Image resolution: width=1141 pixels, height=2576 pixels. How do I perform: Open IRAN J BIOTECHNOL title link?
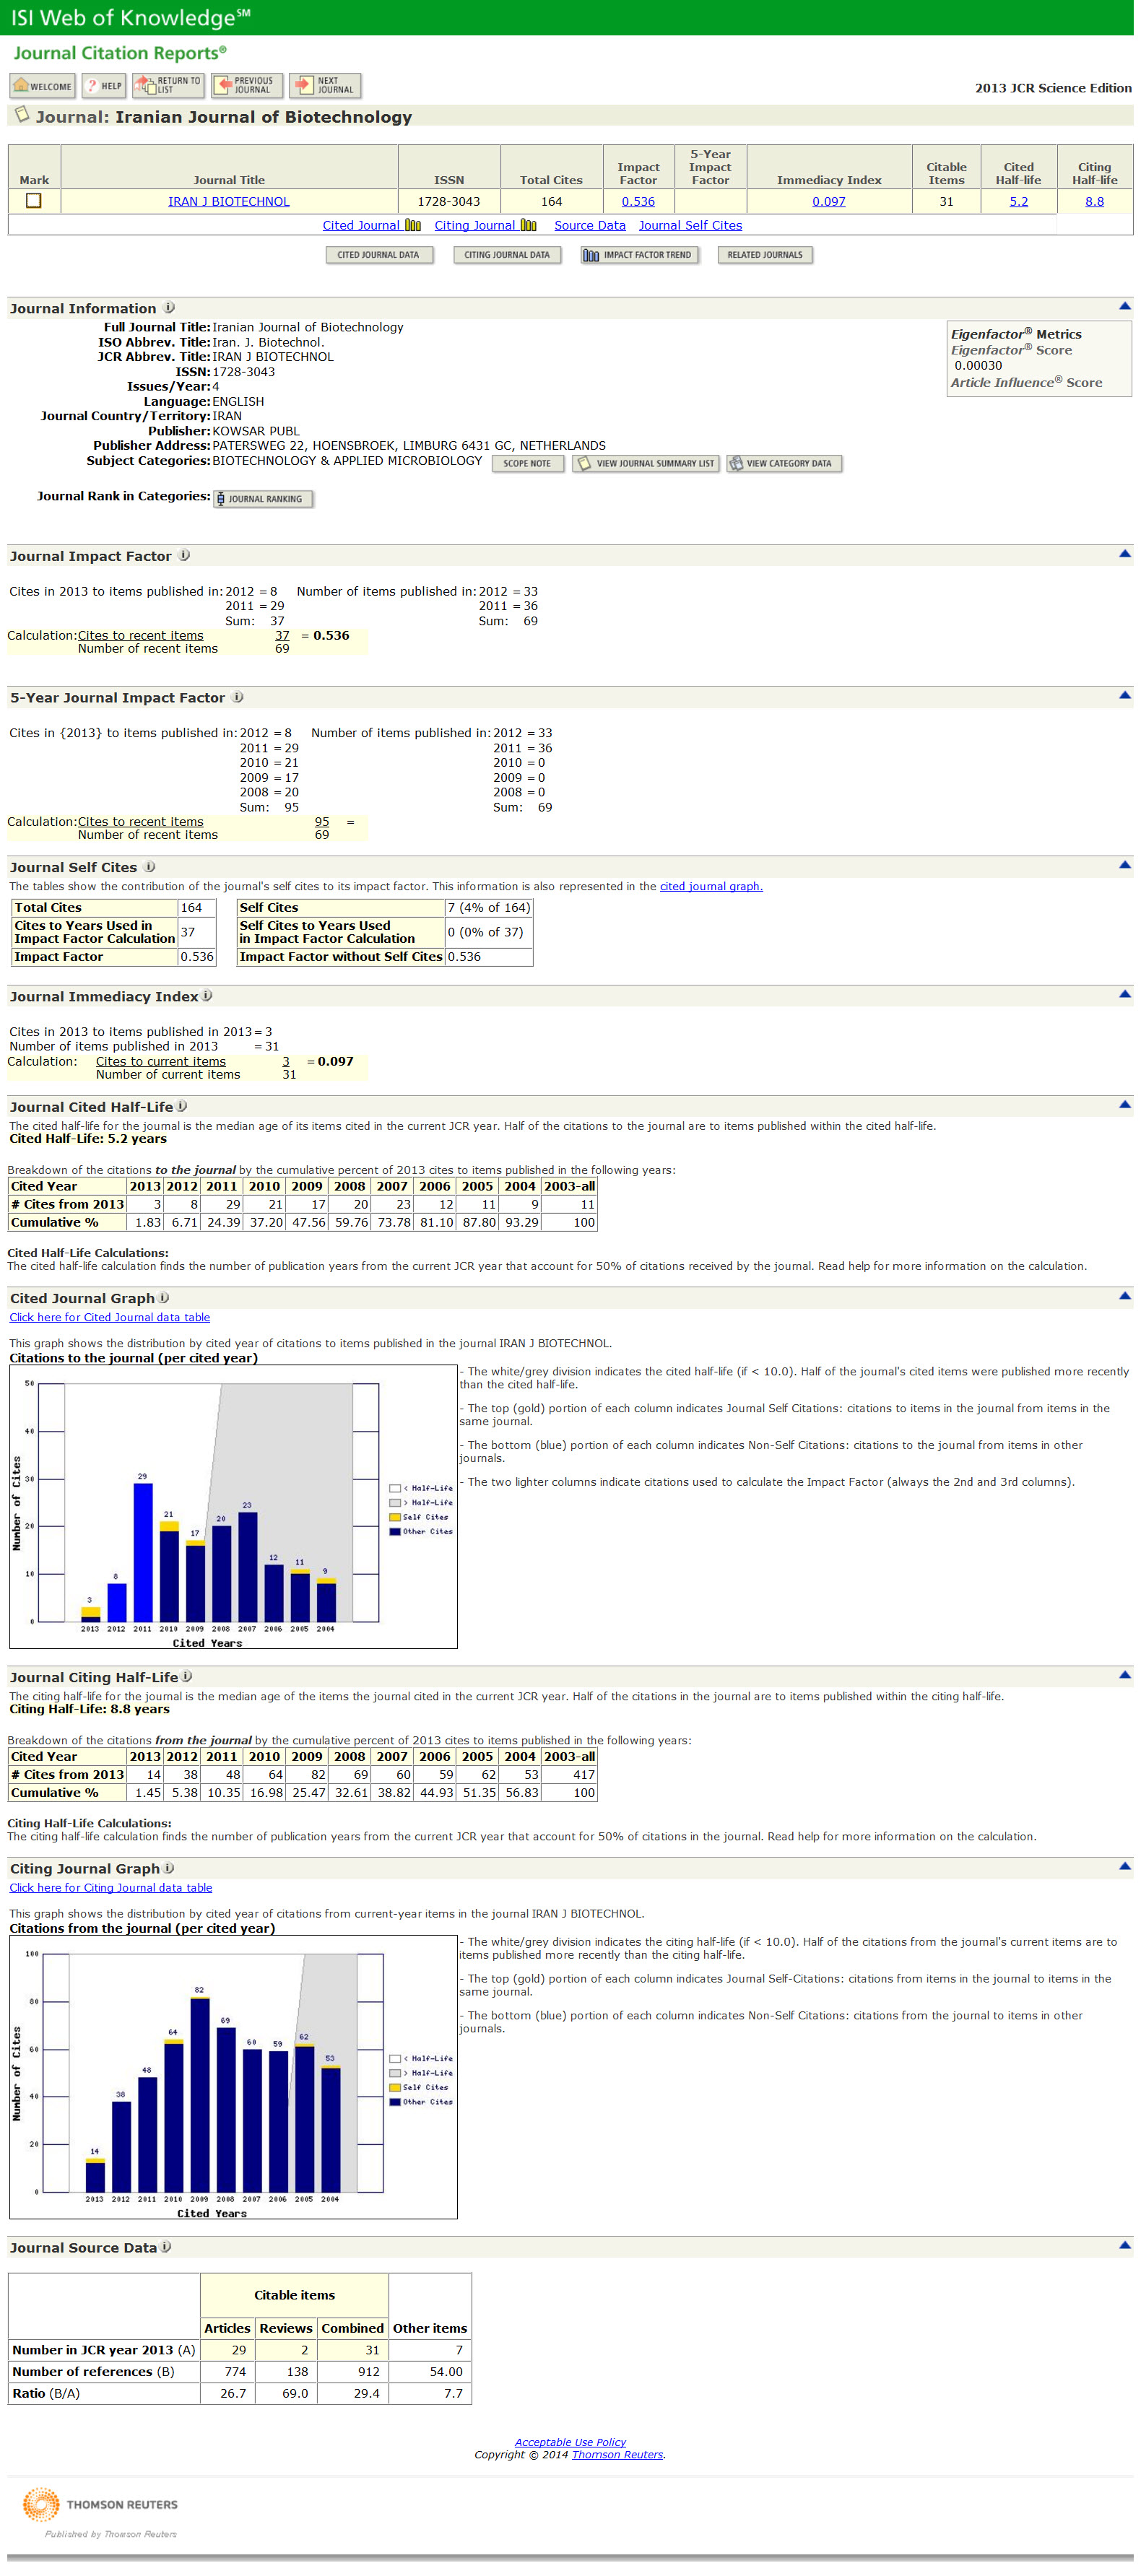click(229, 202)
